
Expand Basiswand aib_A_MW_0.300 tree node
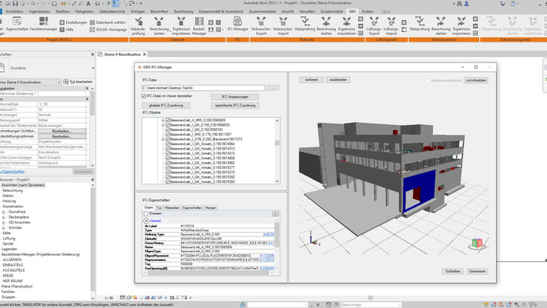pos(163,121)
